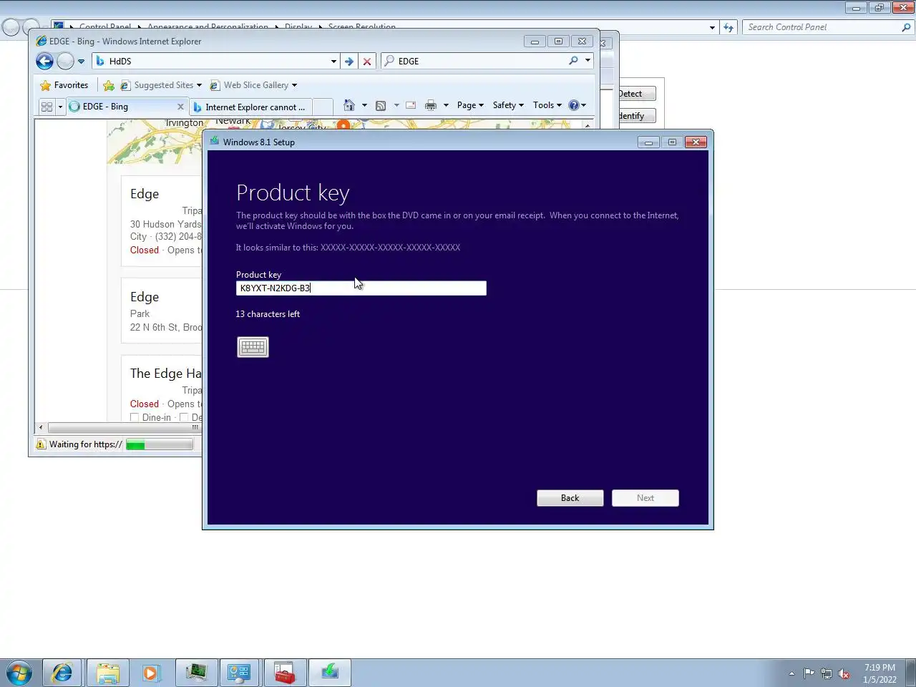916x687 pixels.
Task: Open the Windows Start menu
Action: tap(19, 673)
